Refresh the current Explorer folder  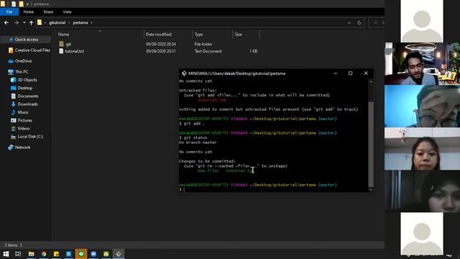coord(359,22)
